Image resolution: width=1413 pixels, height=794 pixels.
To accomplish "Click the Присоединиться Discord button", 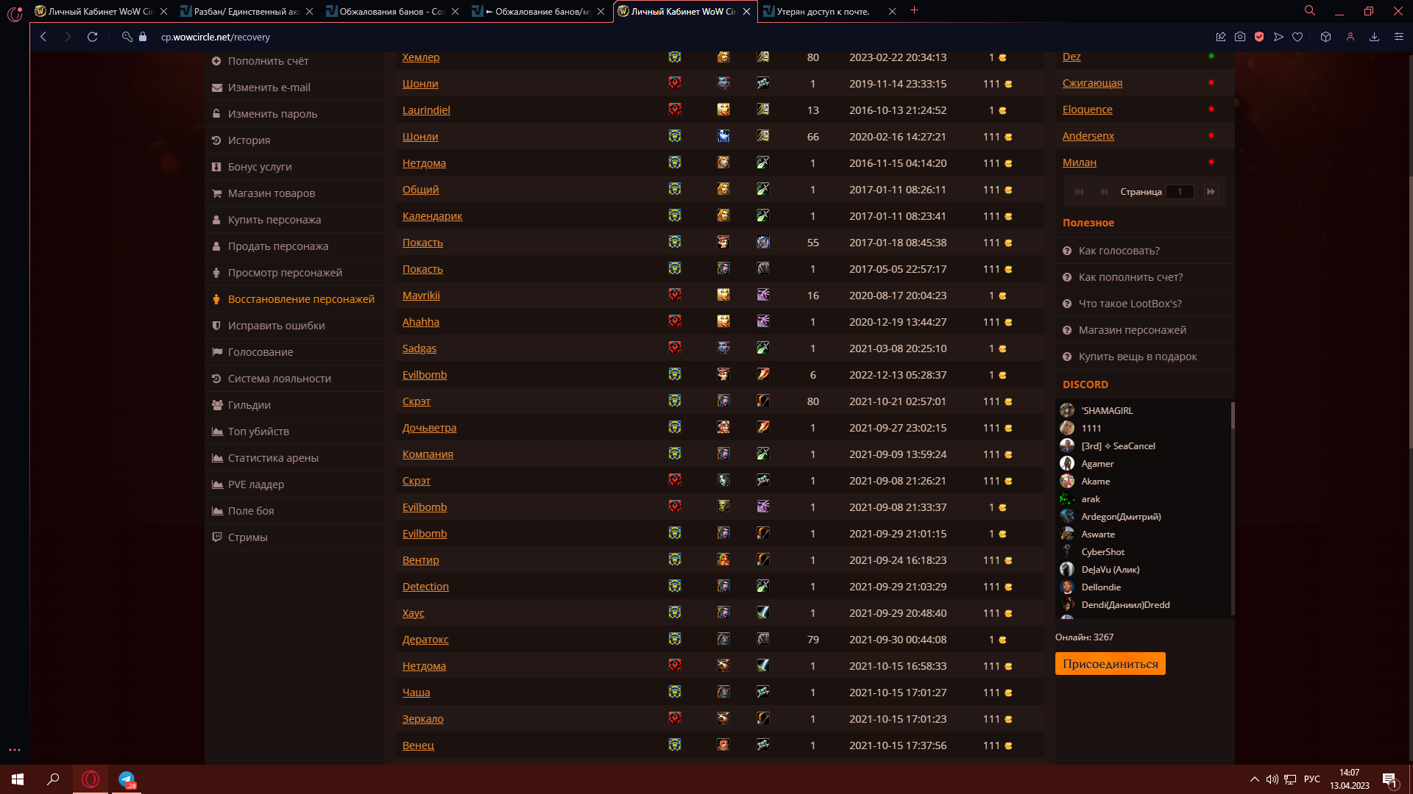I will pyautogui.click(x=1110, y=664).
